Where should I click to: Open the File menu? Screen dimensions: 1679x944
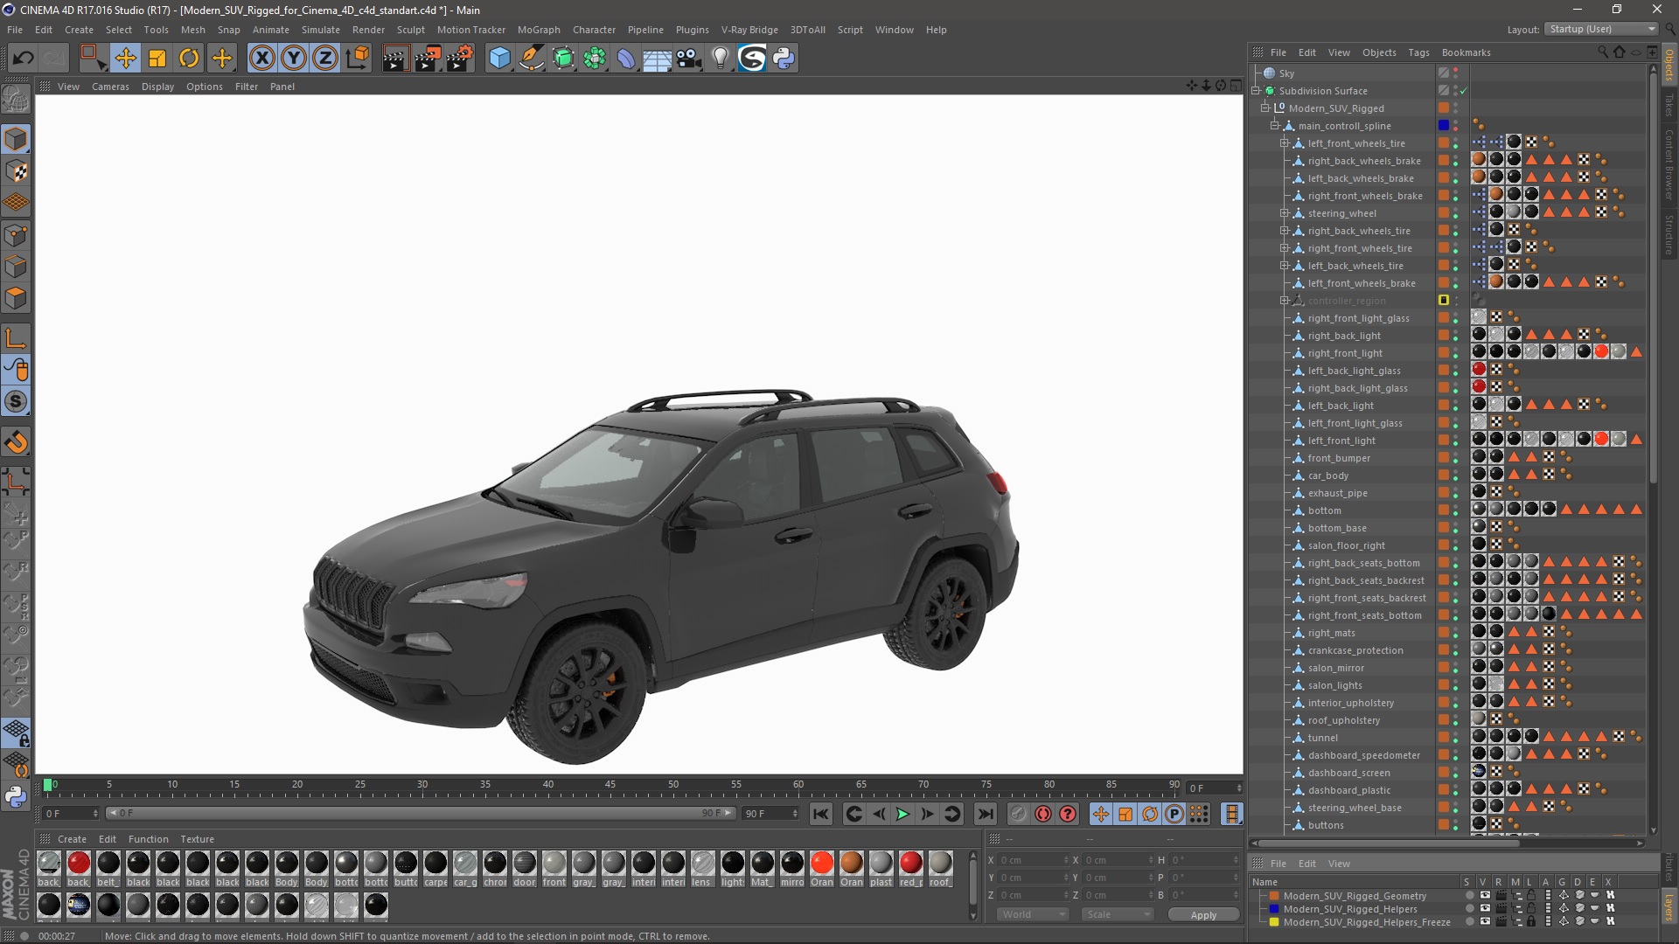click(x=15, y=30)
